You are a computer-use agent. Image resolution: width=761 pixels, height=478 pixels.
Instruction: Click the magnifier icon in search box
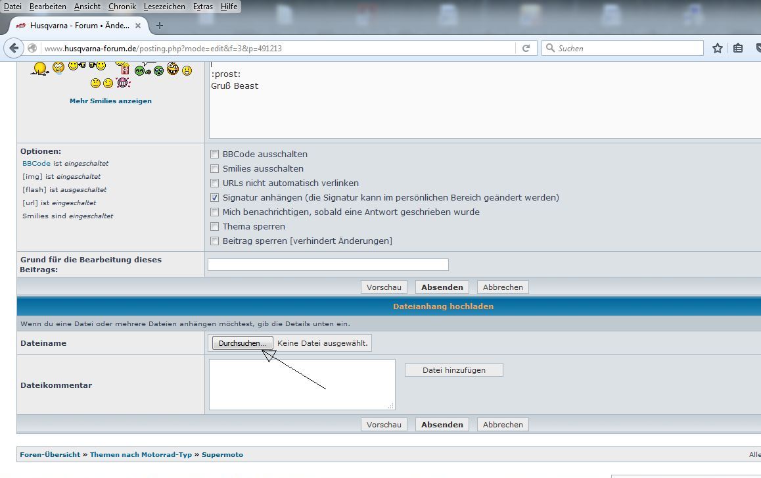coord(550,48)
